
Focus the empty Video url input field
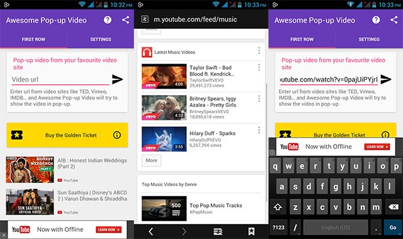click(x=60, y=79)
